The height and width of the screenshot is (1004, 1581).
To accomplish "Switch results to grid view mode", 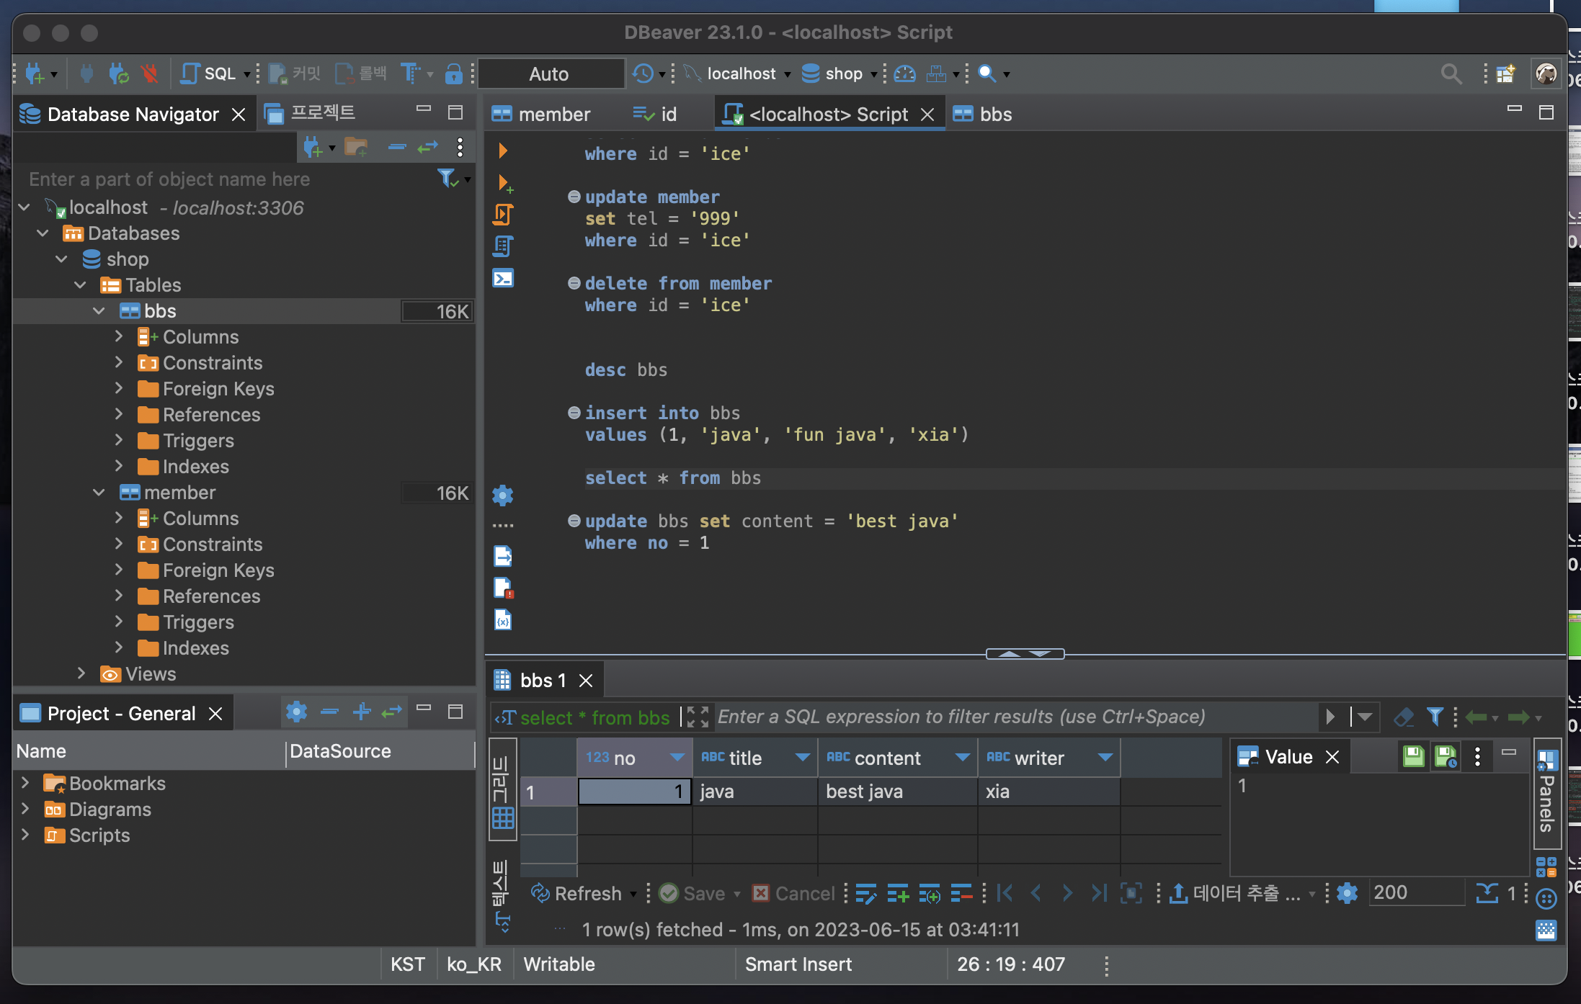I will (x=502, y=792).
